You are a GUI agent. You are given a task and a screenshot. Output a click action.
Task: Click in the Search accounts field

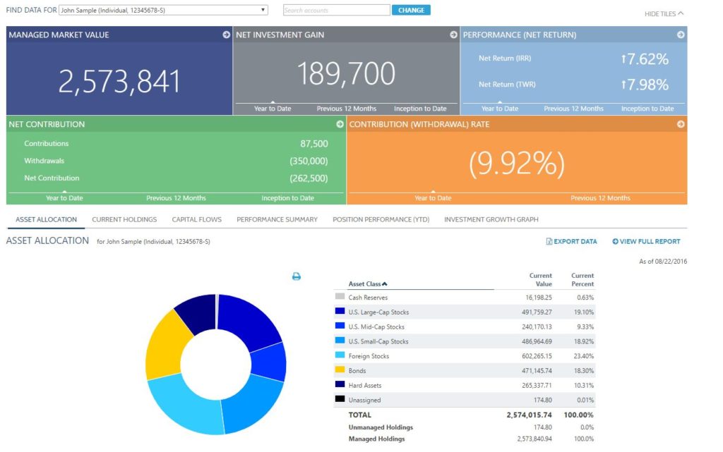[x=337, y=10]
